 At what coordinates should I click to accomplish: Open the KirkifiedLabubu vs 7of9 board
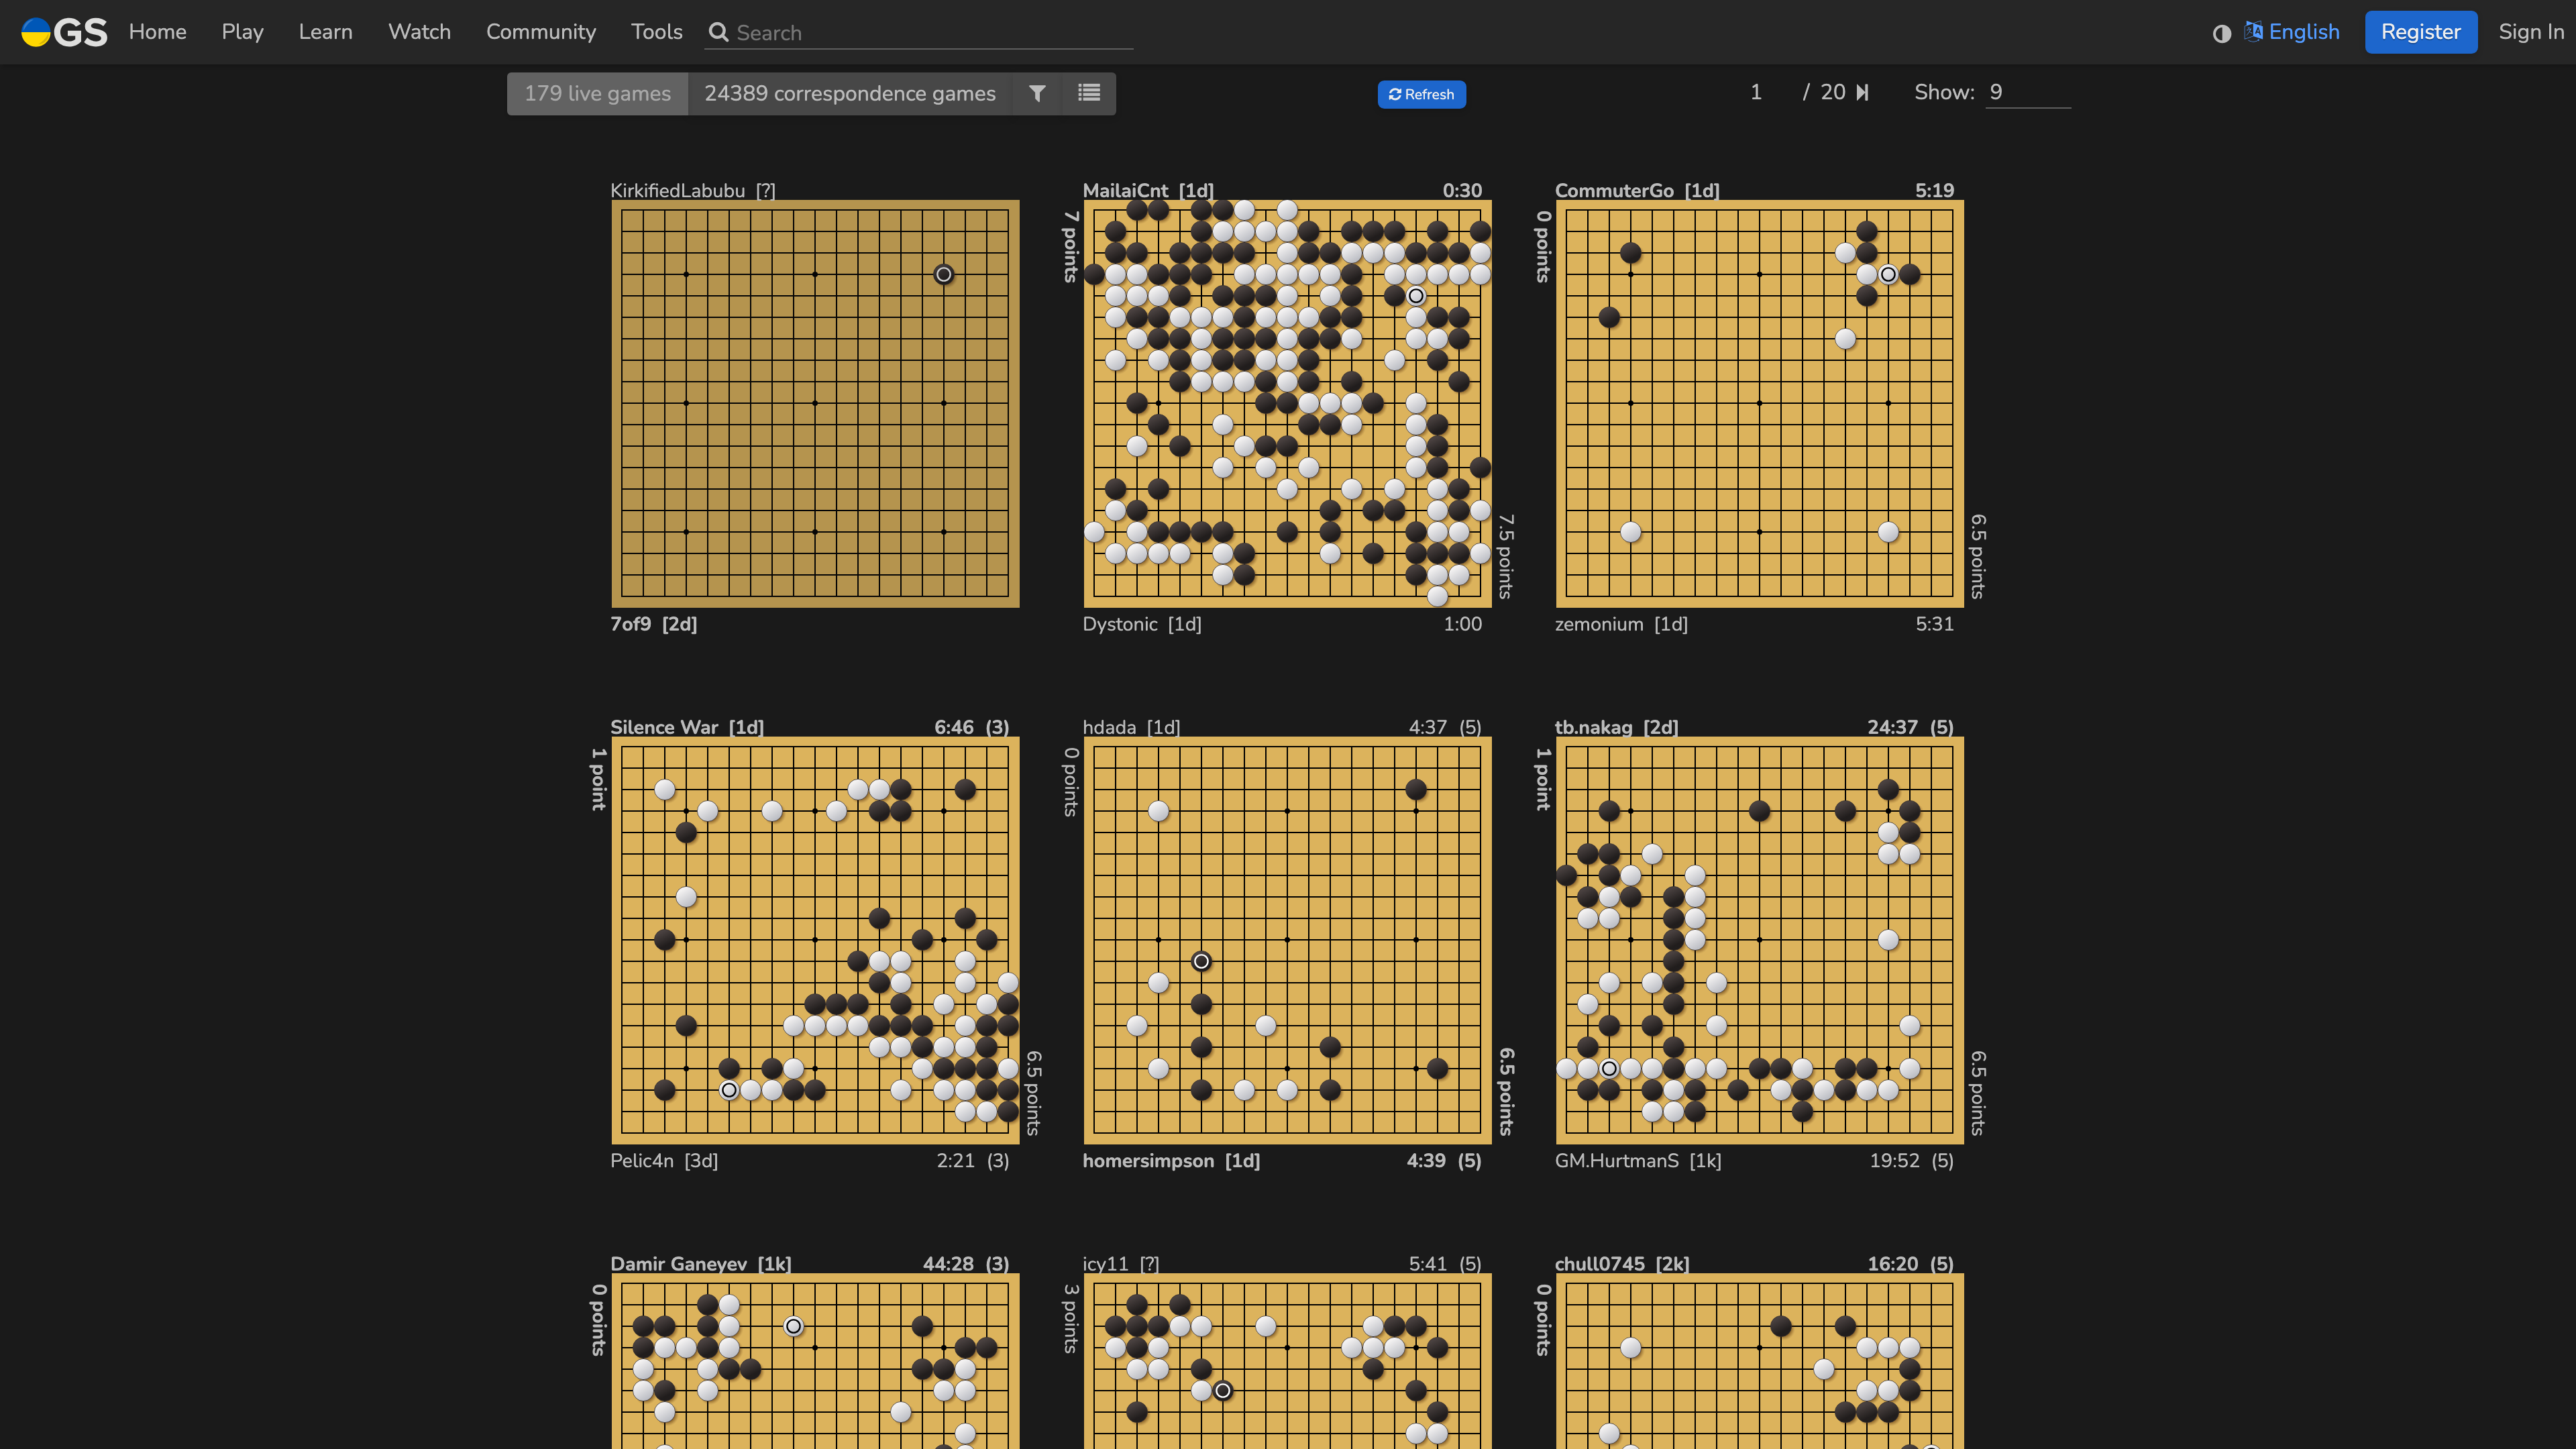point(815,403)
